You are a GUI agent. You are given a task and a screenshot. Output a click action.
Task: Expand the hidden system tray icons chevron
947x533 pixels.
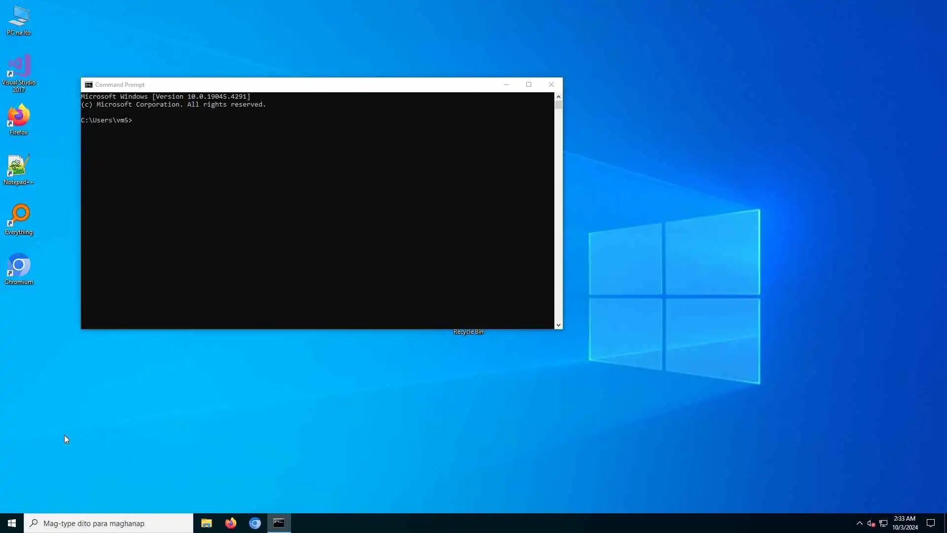[x=859, y=523]
